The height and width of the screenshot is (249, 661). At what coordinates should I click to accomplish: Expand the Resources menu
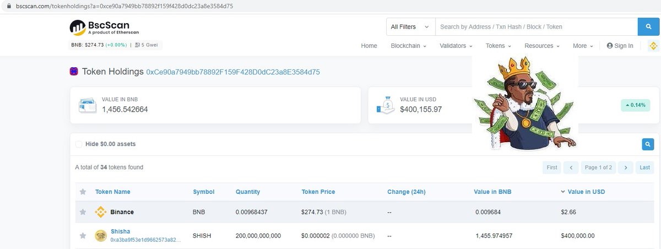[542, 46]
